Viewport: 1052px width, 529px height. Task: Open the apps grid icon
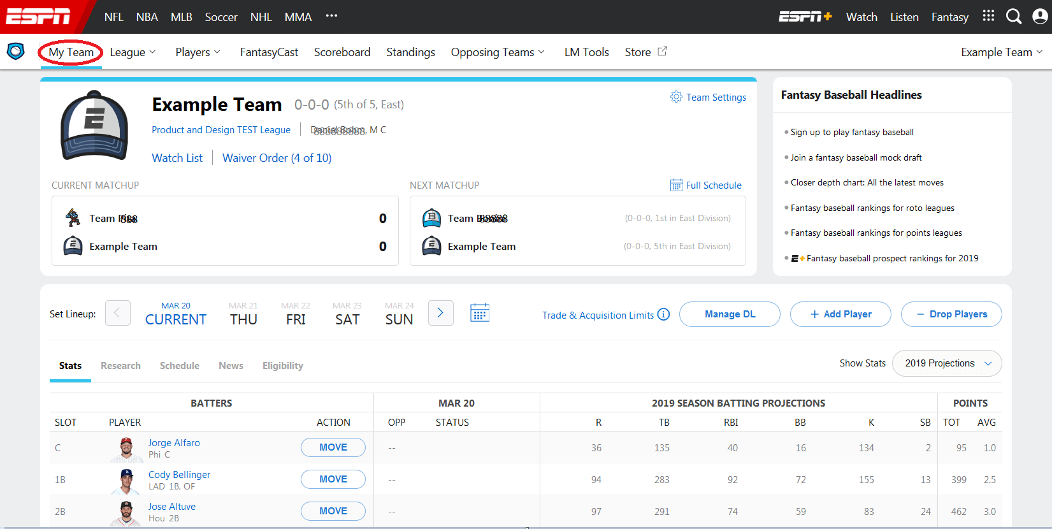coord(988,16)
